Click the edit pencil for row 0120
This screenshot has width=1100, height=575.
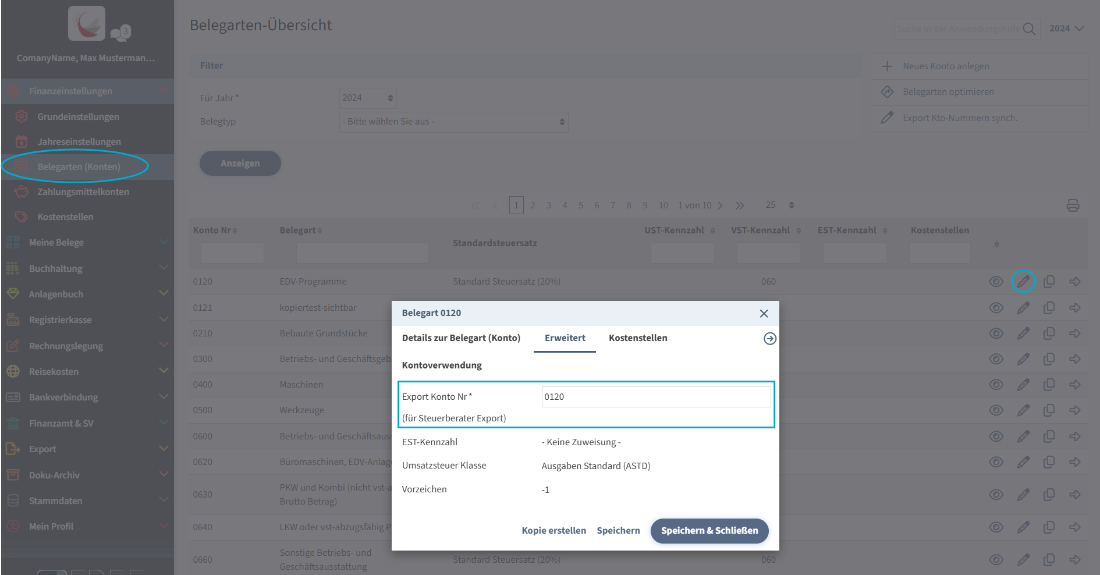tap(1023, 282)
